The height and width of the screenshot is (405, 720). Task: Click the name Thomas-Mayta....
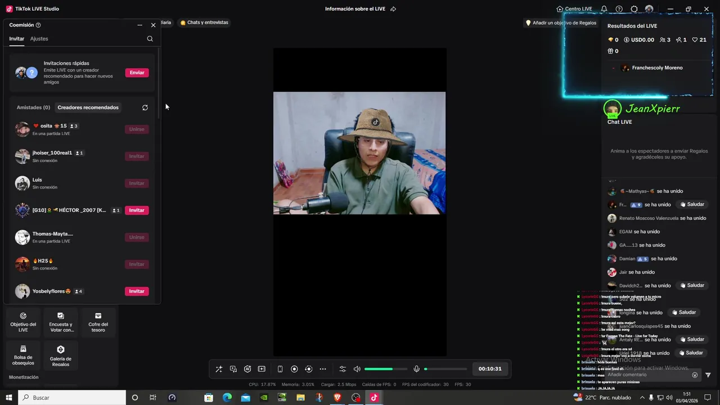pos(53,234)
